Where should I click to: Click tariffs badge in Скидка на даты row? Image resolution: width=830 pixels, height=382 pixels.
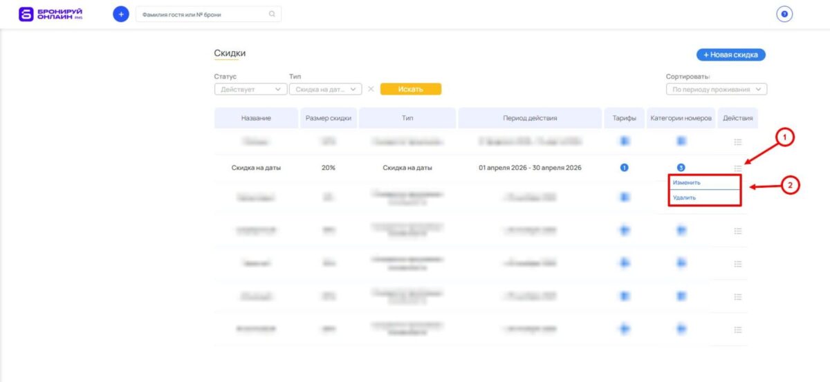tap(625, 168)
